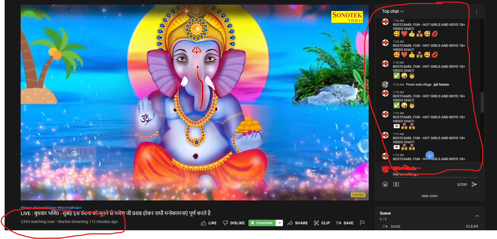Click the green Download button
The image size is (497, 239).
(x=262, y=223)
